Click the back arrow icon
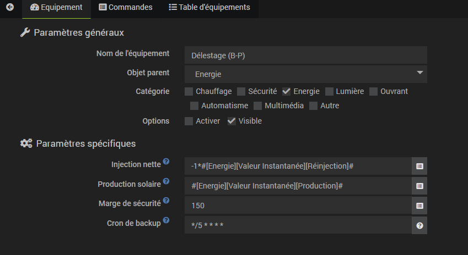This screenshot has height=255, width=468. pyautogui.click(x=10, y=7)
